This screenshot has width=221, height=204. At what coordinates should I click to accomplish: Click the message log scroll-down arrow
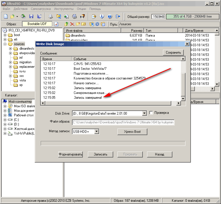click(x=183, y=98)
